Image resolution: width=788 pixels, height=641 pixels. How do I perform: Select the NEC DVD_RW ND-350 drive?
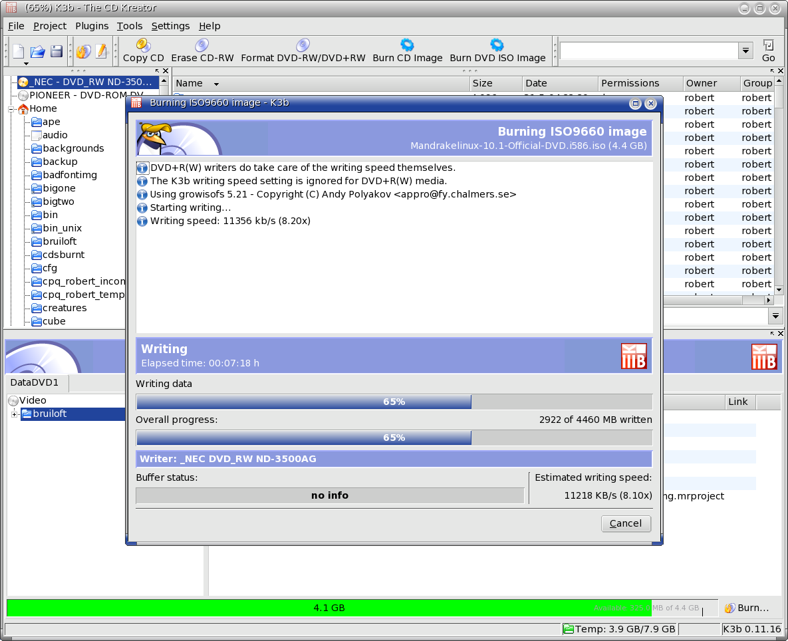[x=88, y=82]
